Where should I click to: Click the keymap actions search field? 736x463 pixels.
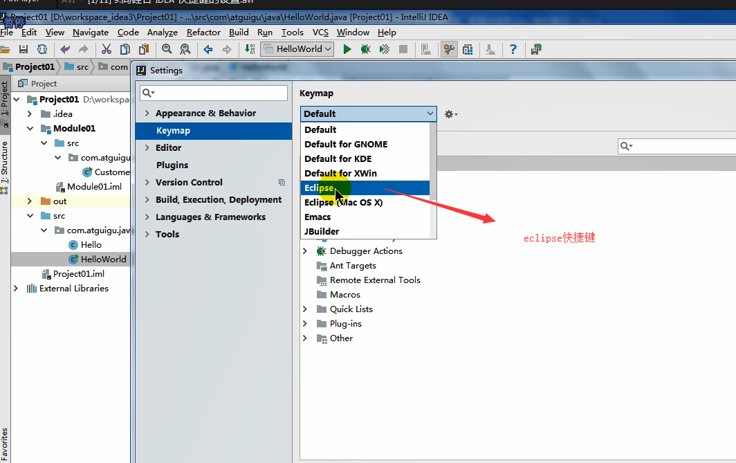(x=677, y=146)
